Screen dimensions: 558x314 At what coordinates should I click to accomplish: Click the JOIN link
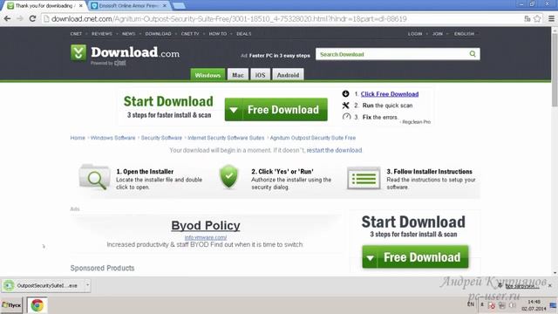(x=438, y=33)
